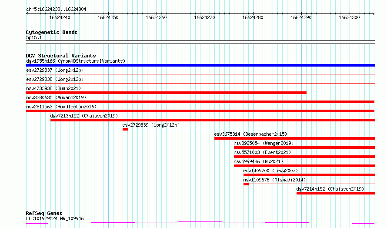
Task: Click the nsv1109676 (Alsmadi2014) label
Action: click(x=274, y=180)
